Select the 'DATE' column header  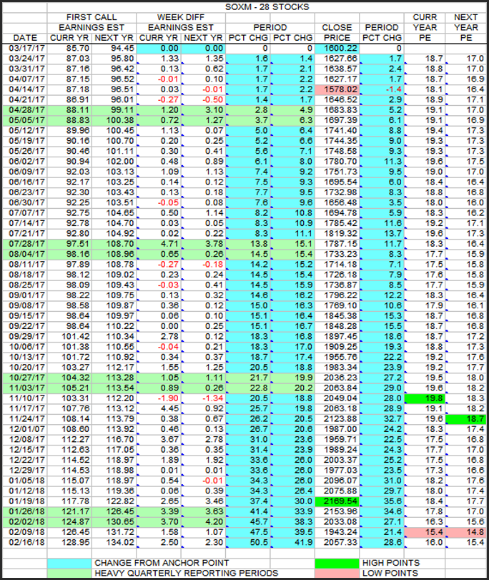(25, 38)
